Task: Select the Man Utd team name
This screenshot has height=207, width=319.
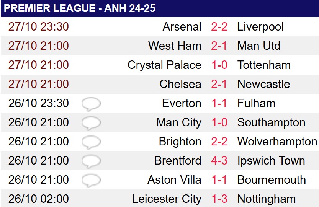Action: click(259, 46)
